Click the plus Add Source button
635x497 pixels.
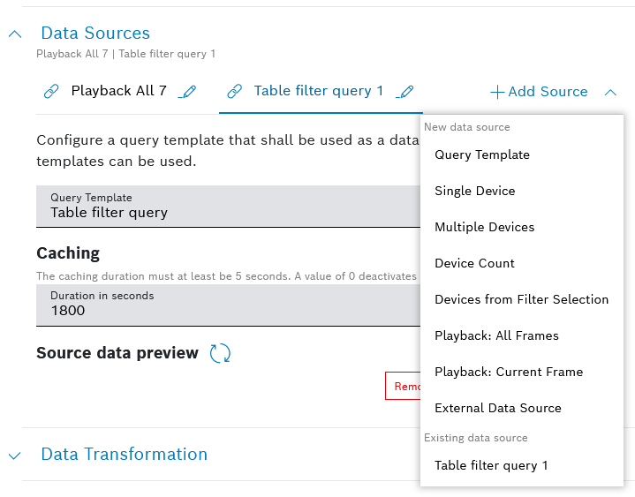[x=539, y=92]
